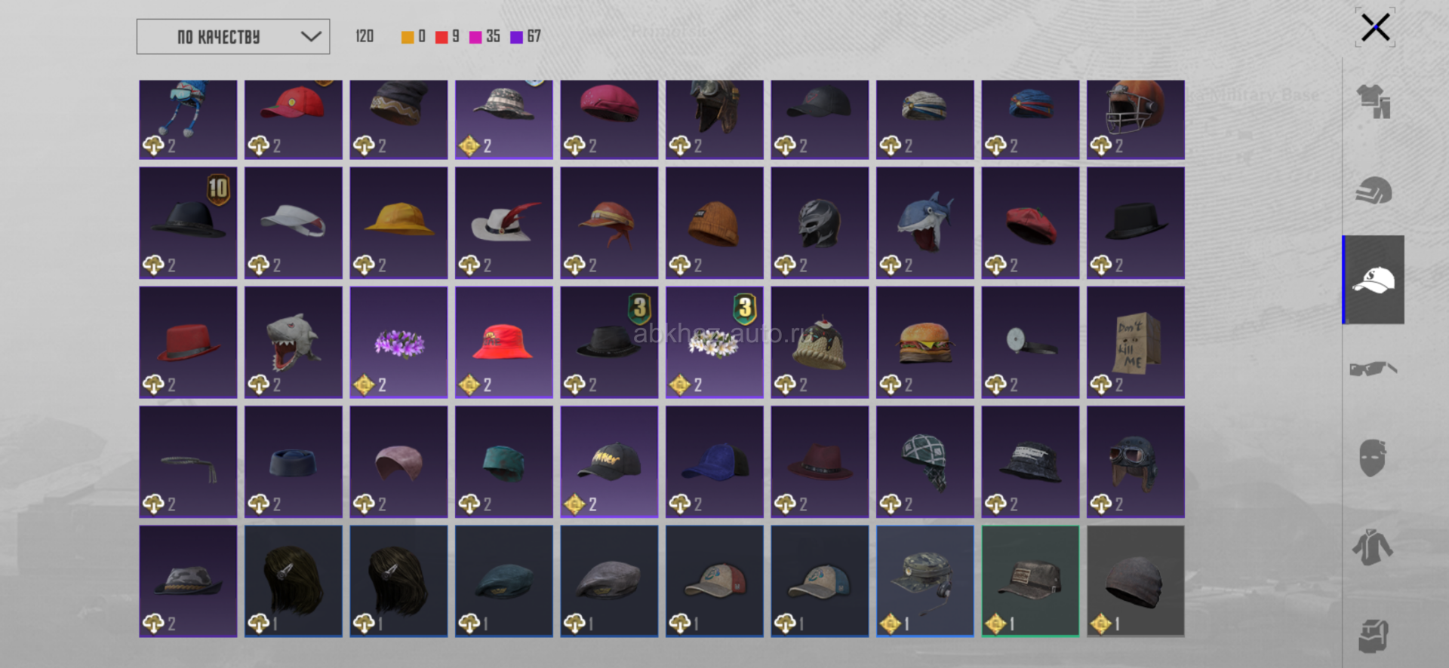
Task: Click the orange quality filter swatch
Action: tap(408, 37)
